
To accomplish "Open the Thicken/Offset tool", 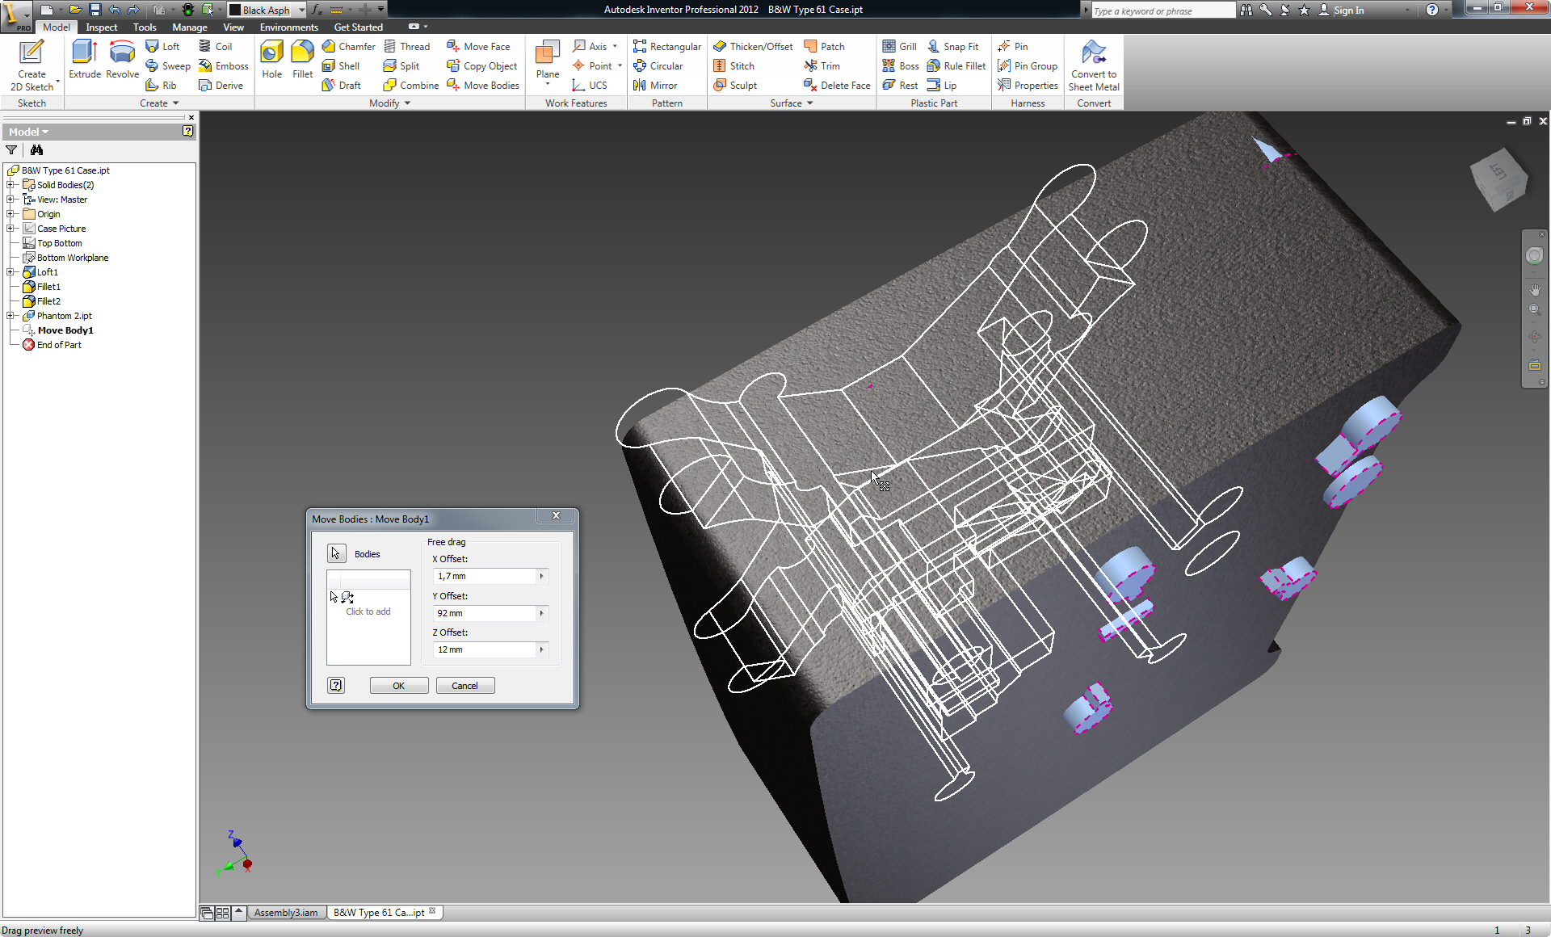I will pyautogui.click(x=753, y=47).
